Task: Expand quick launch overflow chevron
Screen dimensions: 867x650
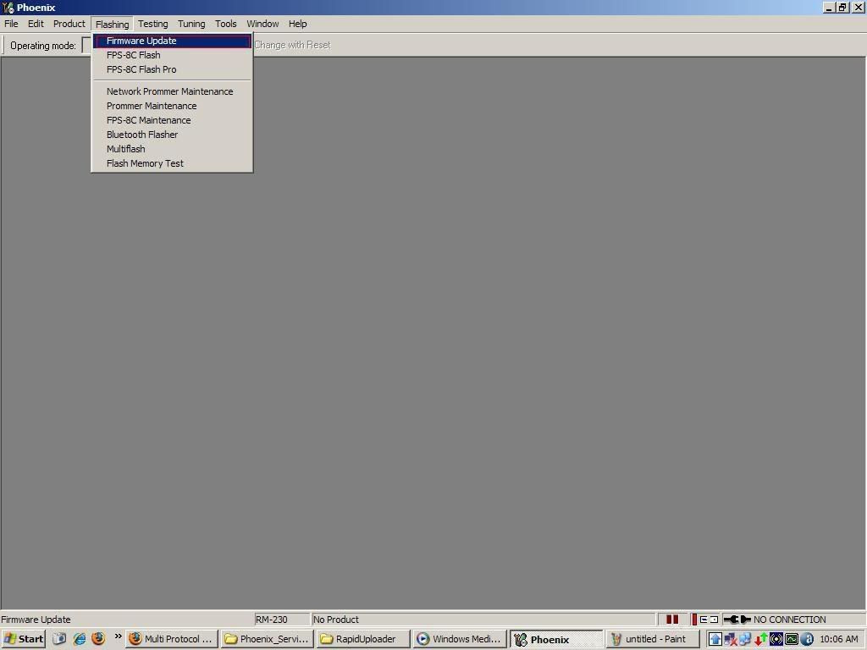Action: 118,636
